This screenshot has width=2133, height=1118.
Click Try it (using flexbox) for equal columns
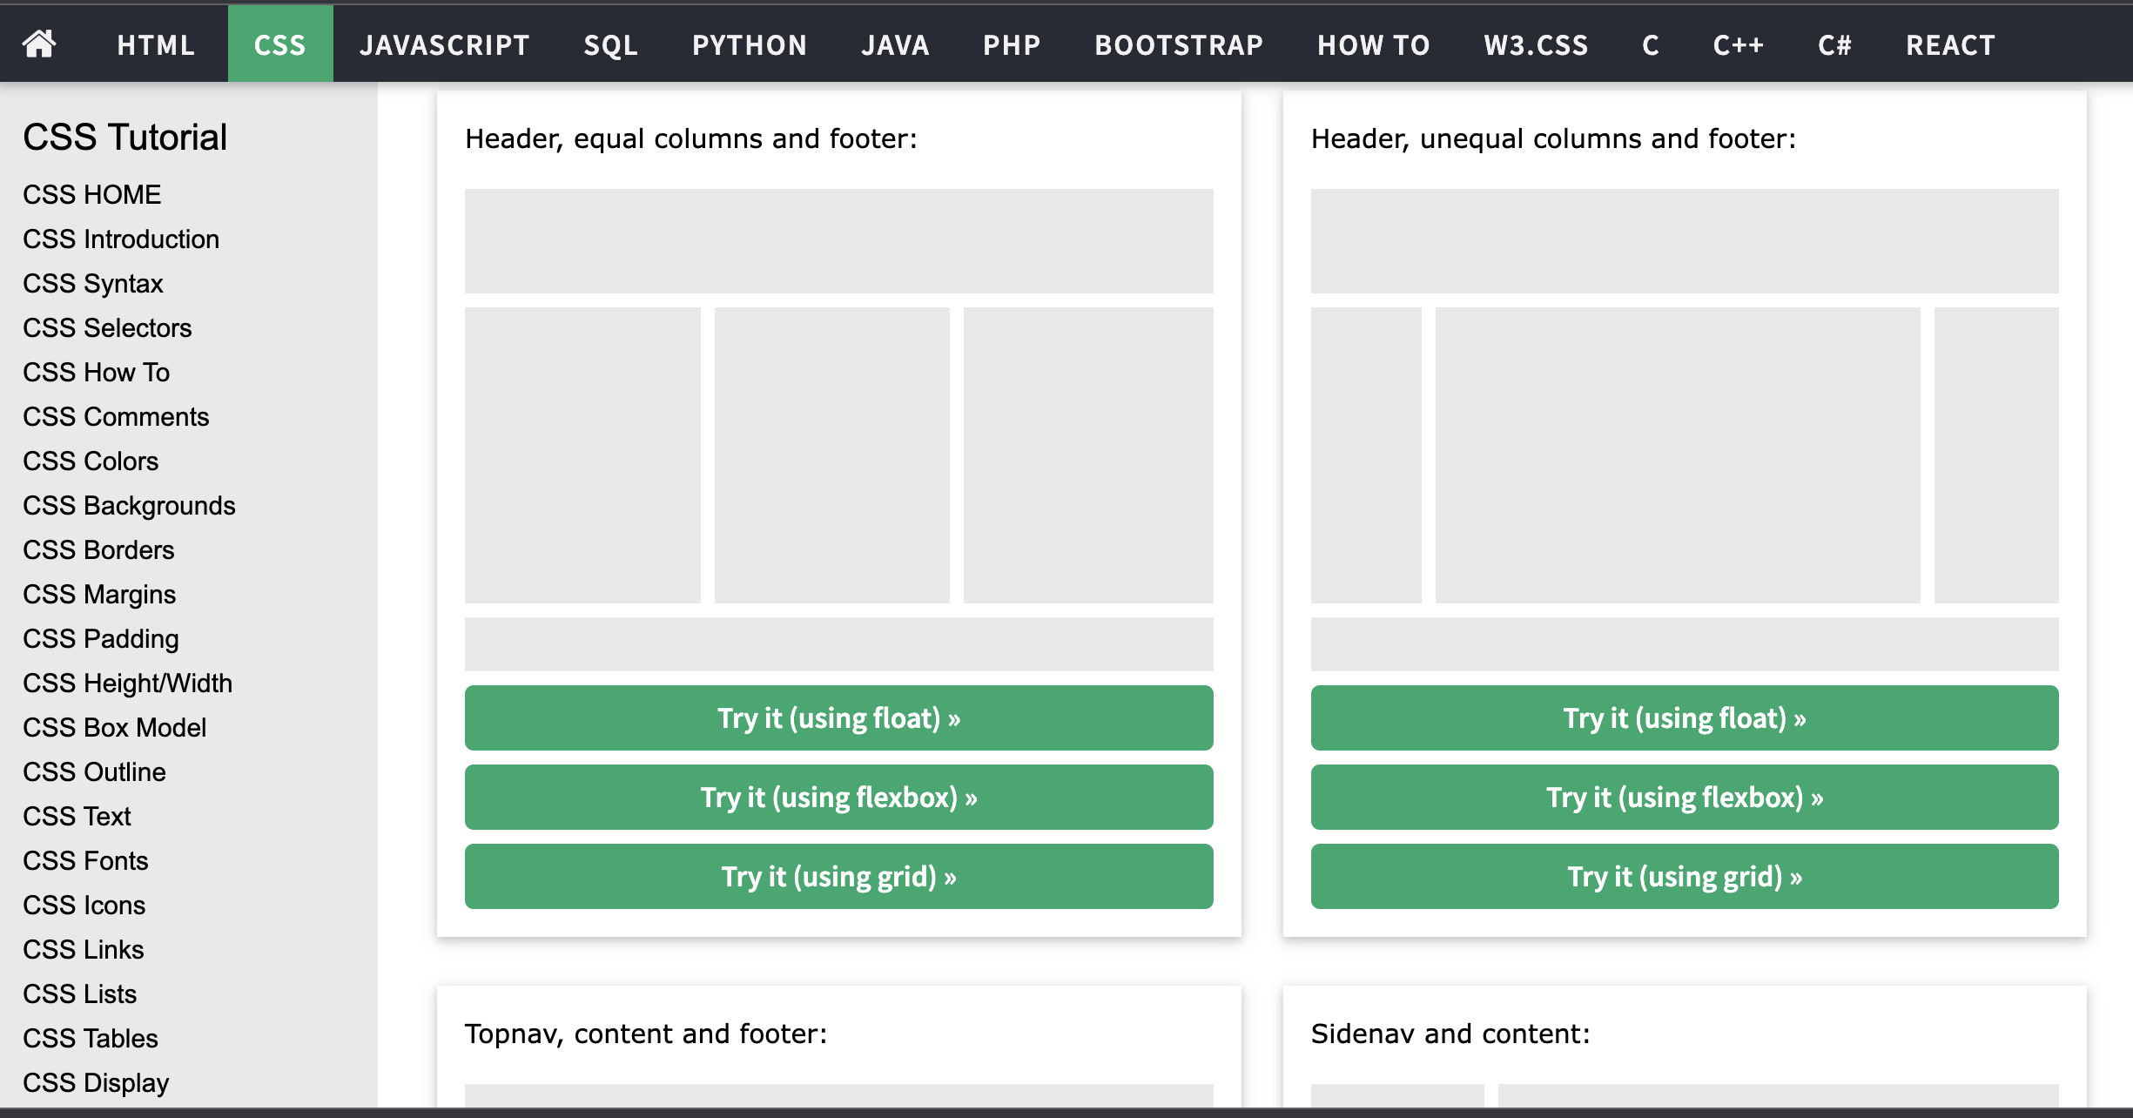point(838,796)
